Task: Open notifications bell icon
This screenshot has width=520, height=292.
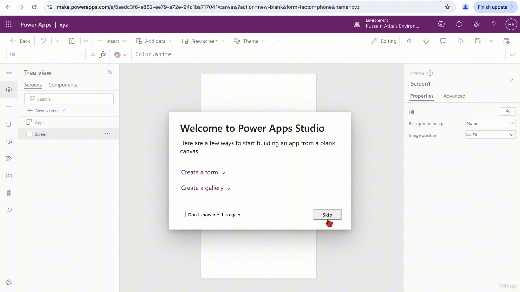Action: [x=459, y=24]
